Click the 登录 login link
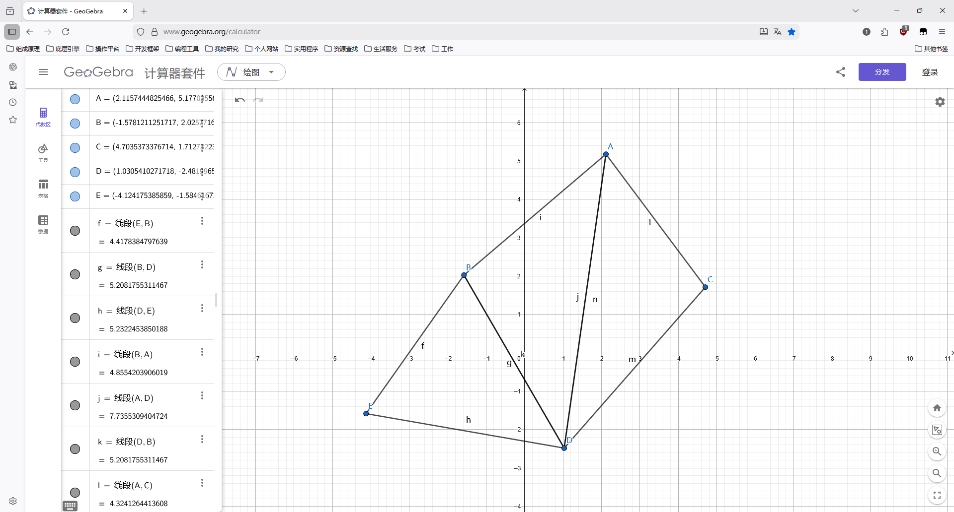Viewport: 954px width, 512px height. tap(930, 72)
